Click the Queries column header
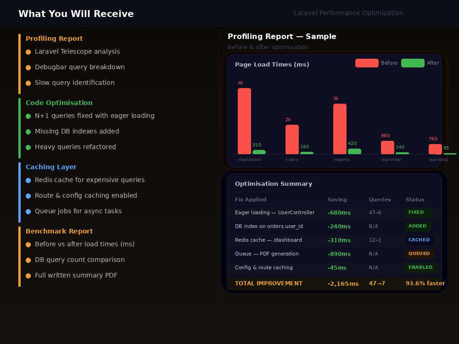Screen dimensions: 459x344 380,200
